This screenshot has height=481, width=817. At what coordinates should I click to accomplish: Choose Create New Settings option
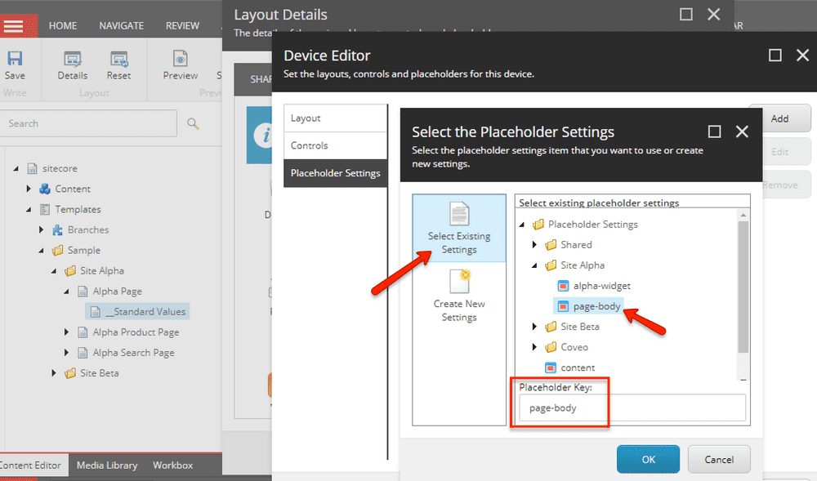click(x=459, y=296)
